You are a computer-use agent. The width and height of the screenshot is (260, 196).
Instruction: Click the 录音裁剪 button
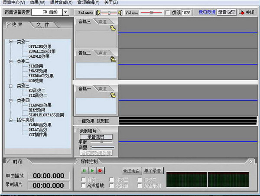pyautogui.click(x=96, y=137)
